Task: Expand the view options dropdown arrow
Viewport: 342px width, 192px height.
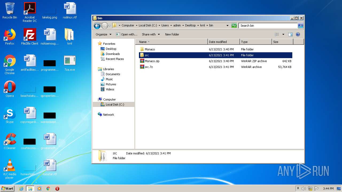Action: 283,34
